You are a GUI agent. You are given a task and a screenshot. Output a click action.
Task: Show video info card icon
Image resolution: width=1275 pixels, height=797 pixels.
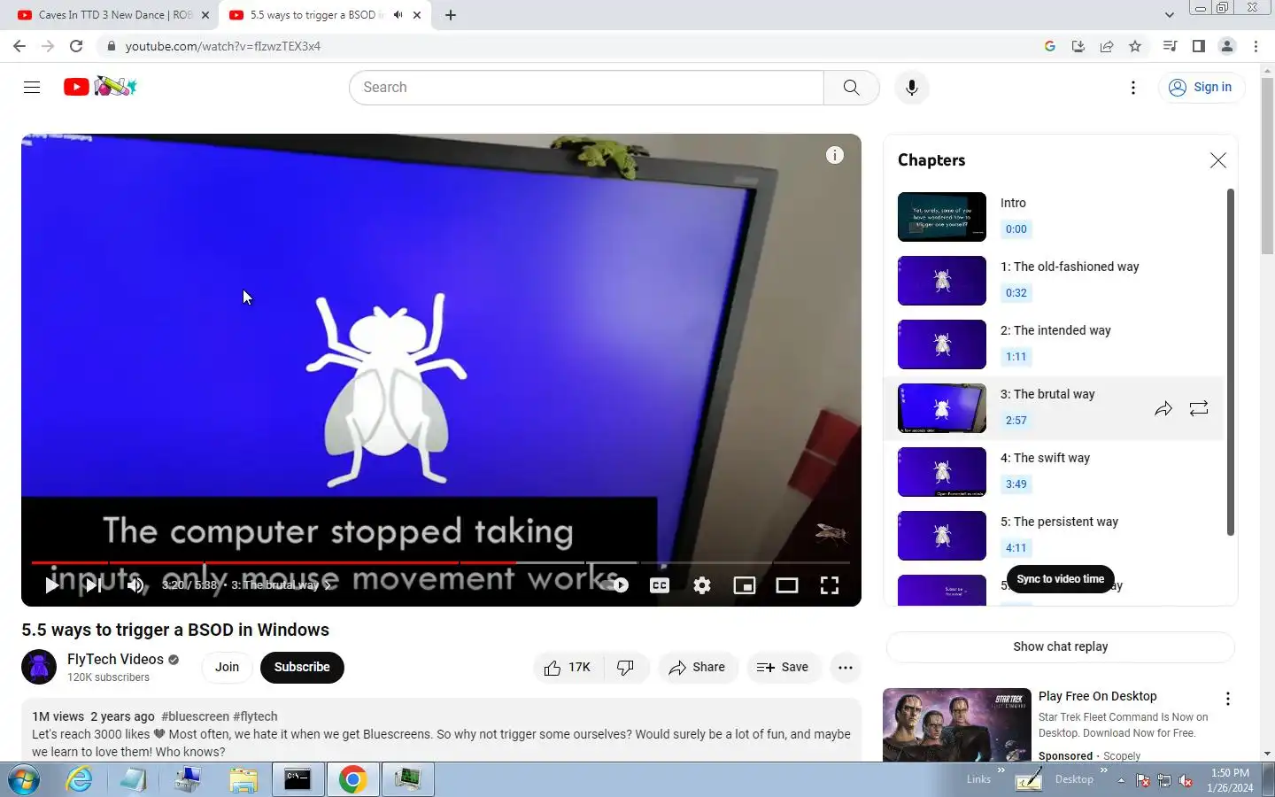834,155
